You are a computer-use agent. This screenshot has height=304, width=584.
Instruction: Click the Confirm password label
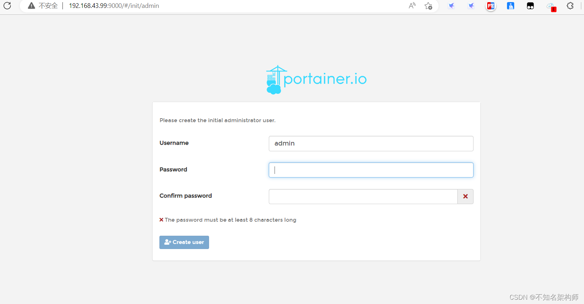click(x=186, y=196)
